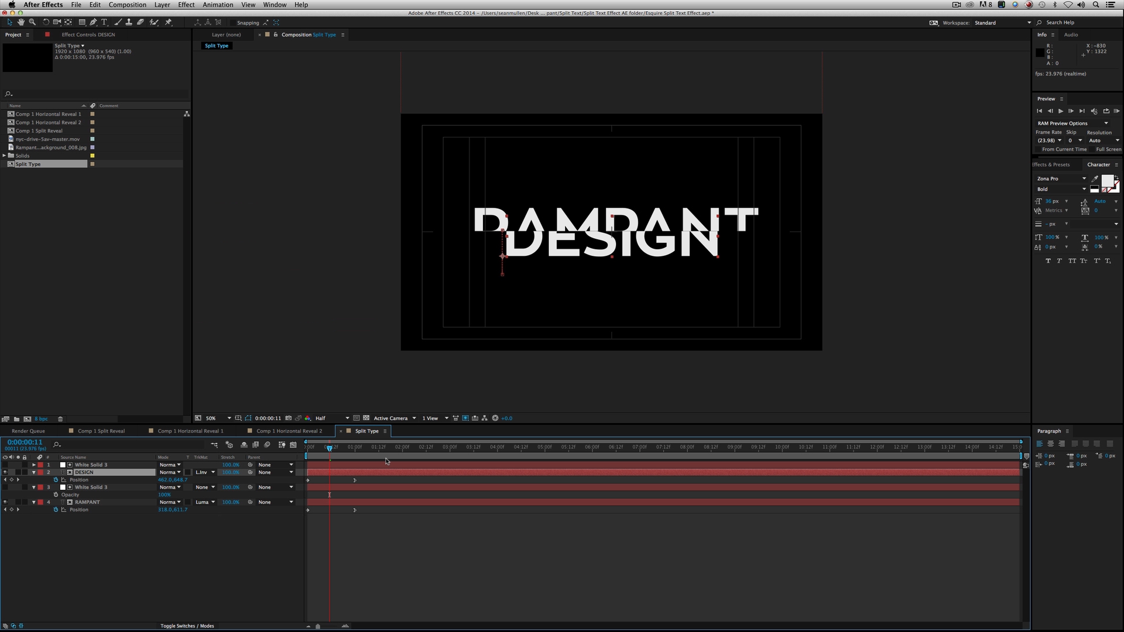Screen dimensions: 1124x632
Task: Expand the White Solid 3 layer group
Action: pos(33,464)
